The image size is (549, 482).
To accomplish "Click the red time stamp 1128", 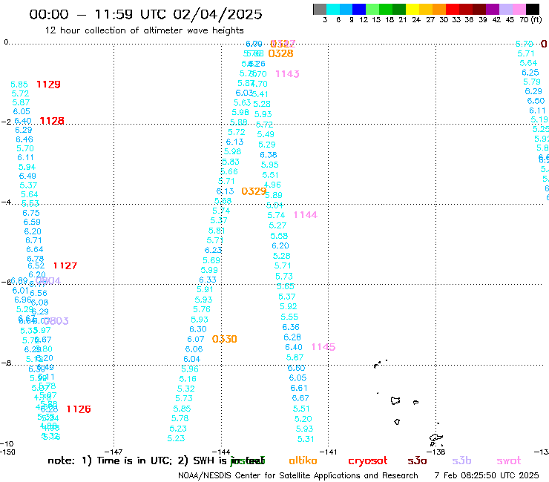I will pos(52,121).
